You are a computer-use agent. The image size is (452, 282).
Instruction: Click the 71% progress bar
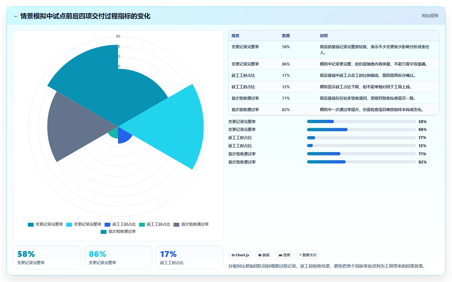click(361, 154)
